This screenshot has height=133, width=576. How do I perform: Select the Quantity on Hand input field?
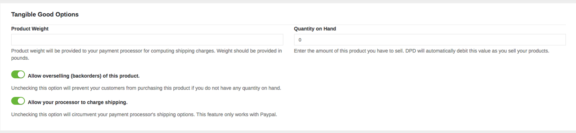[x=430, y=40]
